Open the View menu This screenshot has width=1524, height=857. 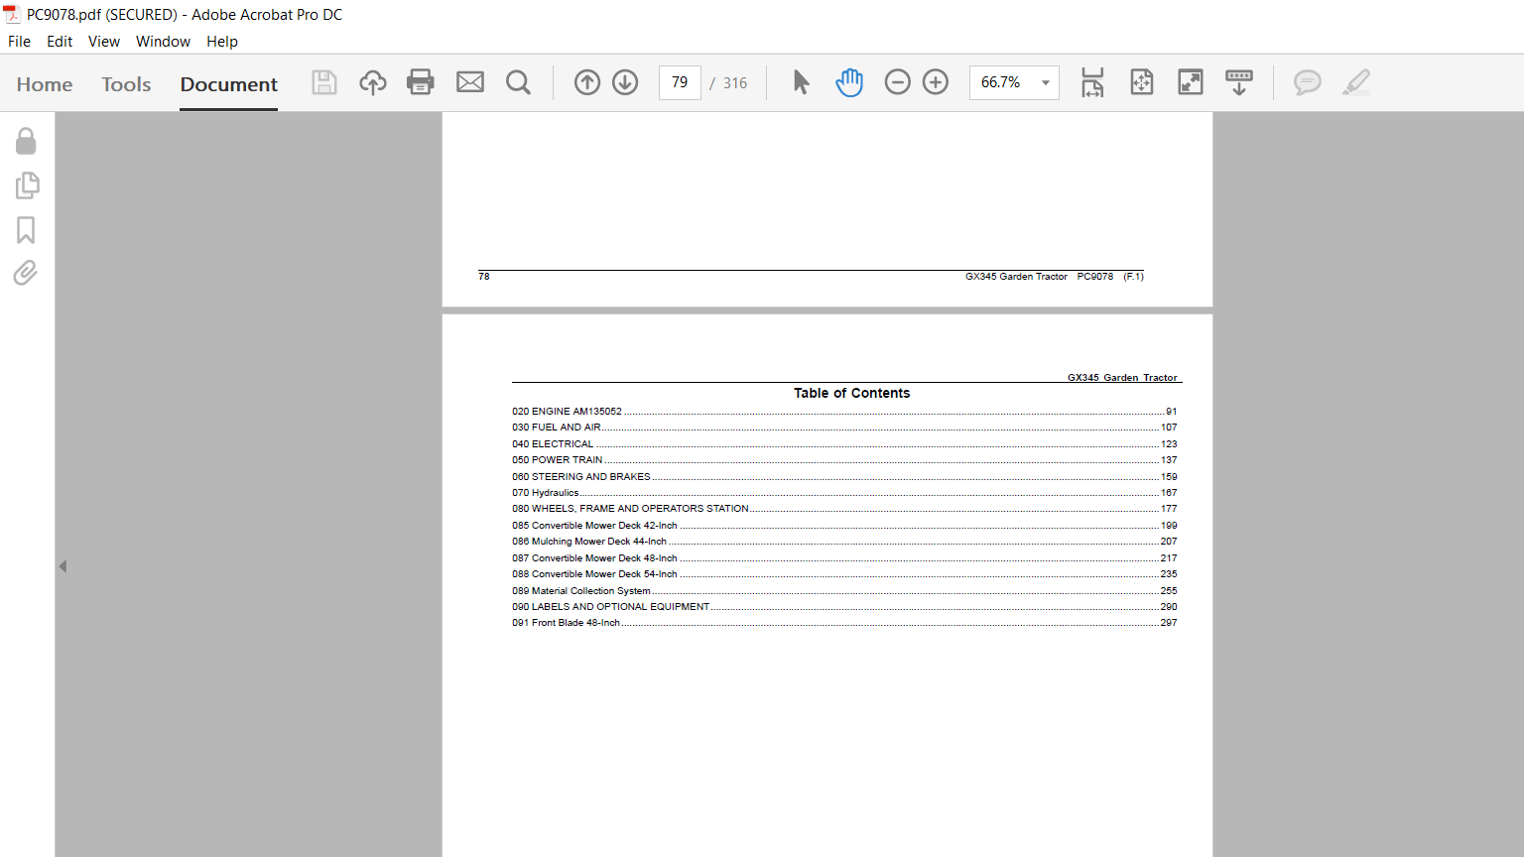point(104,42)
